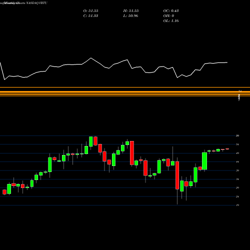This screenshot has width=250, height=250.
Task: Click the OC: 0.43 reading
Action: 171,11
